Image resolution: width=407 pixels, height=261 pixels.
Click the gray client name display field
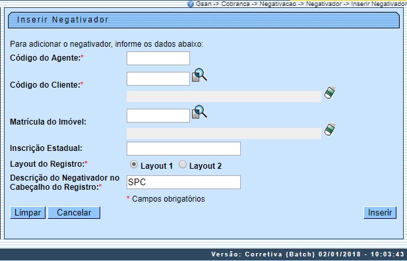tap(224, 96)
